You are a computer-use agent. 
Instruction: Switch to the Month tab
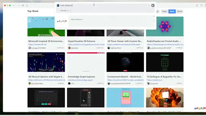tap(180, 12)
